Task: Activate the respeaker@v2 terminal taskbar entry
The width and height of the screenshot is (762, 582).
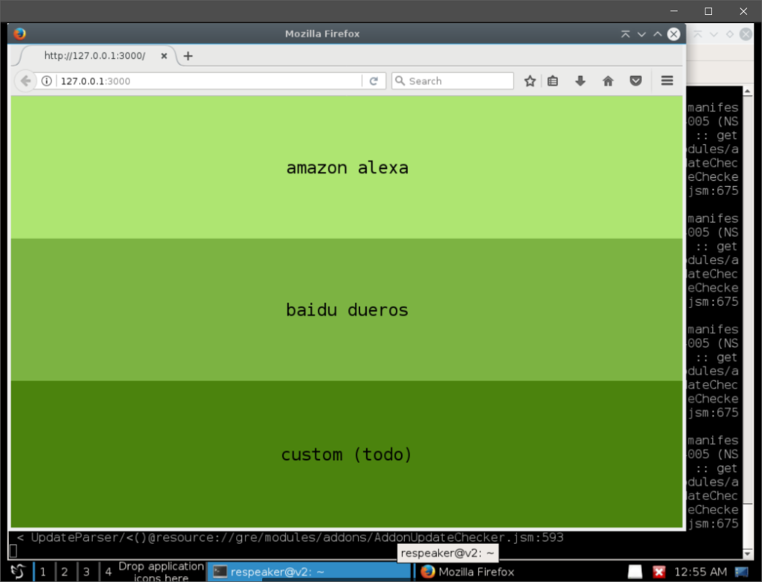Action: tap(310, 572)
